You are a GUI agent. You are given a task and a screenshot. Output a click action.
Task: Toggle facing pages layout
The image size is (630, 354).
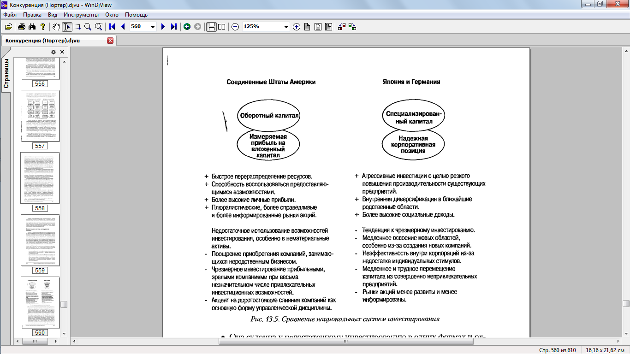click(222, 27)
